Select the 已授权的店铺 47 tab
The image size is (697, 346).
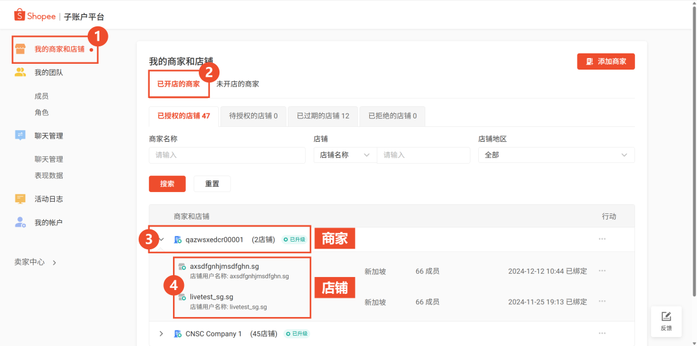tap(183, 116)
